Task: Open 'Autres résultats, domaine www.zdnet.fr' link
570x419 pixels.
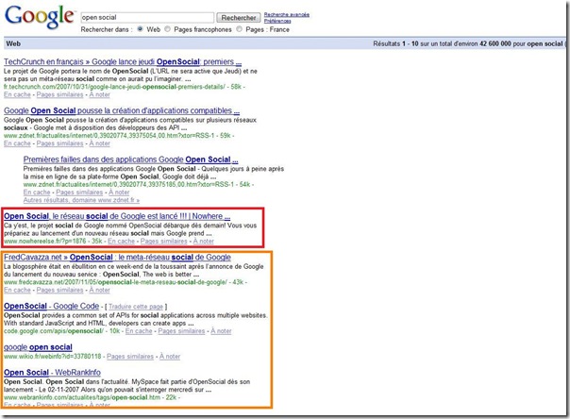Action: click(x=81, y=200)
